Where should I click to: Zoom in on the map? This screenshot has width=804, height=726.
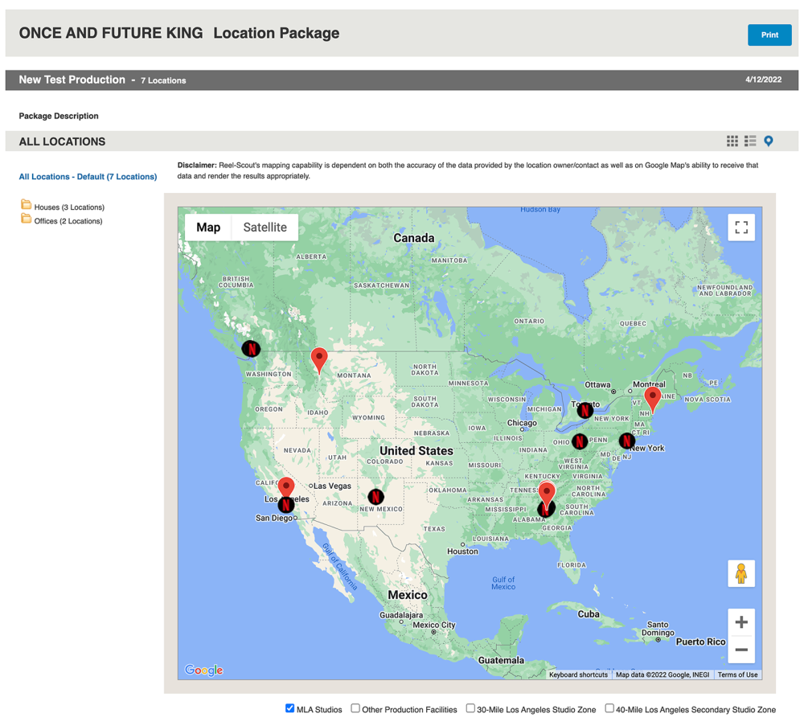tap(741, 622)
